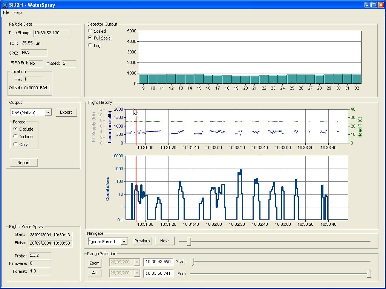Open the start date dropdown in Range Selection
The width and height of the screenshot is (386, 289).
(x=136, y=262)
